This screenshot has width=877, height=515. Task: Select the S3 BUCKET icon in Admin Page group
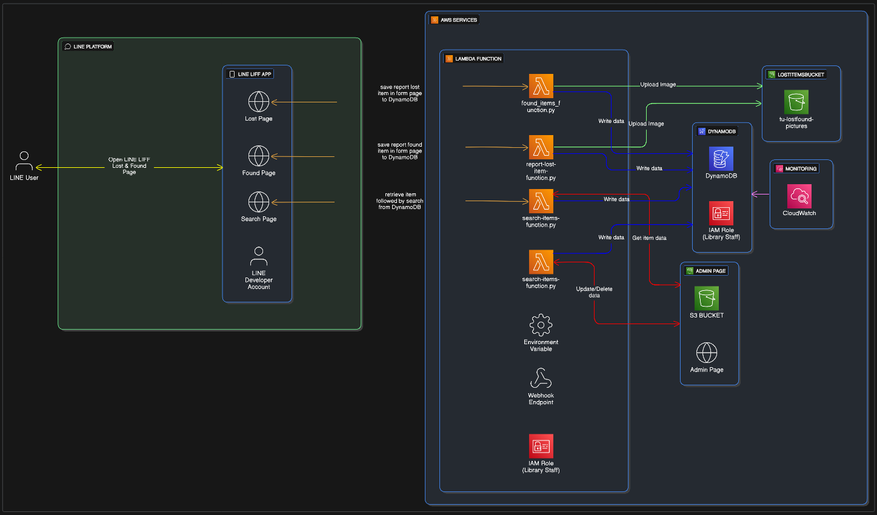coord(707,299)
